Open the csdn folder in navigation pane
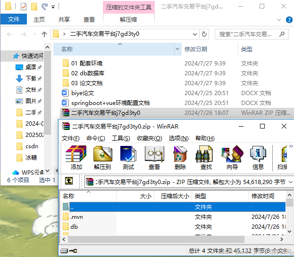Image resolution: width=294 pixels, height=257 pixels. tap(27, 146)
